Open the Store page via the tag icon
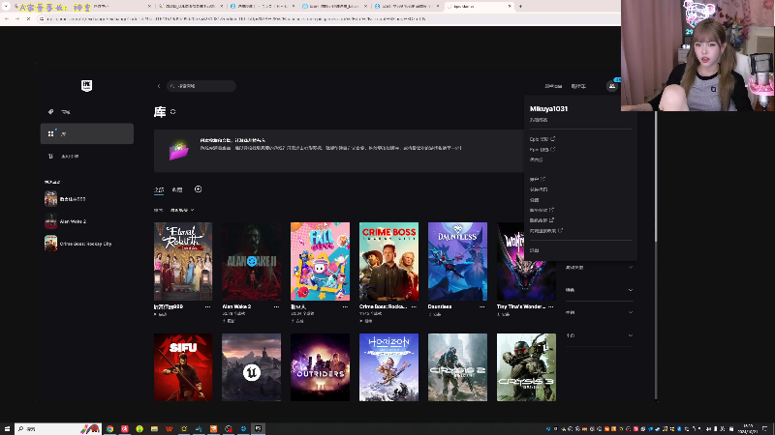The image size is (775, 435). (x=51, y=112)
